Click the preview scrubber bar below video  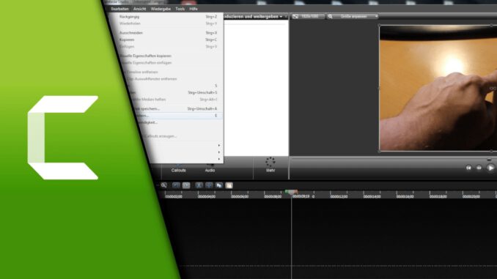393,157
